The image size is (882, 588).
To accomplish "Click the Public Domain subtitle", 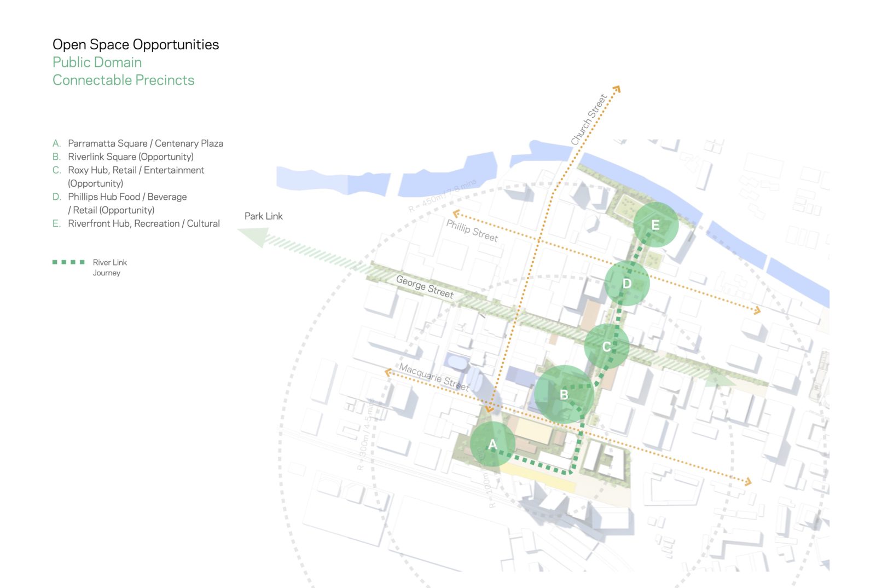I will tap(97, 62).
